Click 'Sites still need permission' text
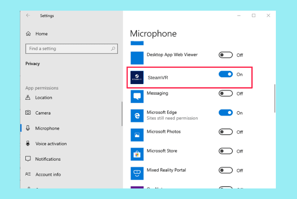Viewport: 297px width, 199px height. point(172,118)
